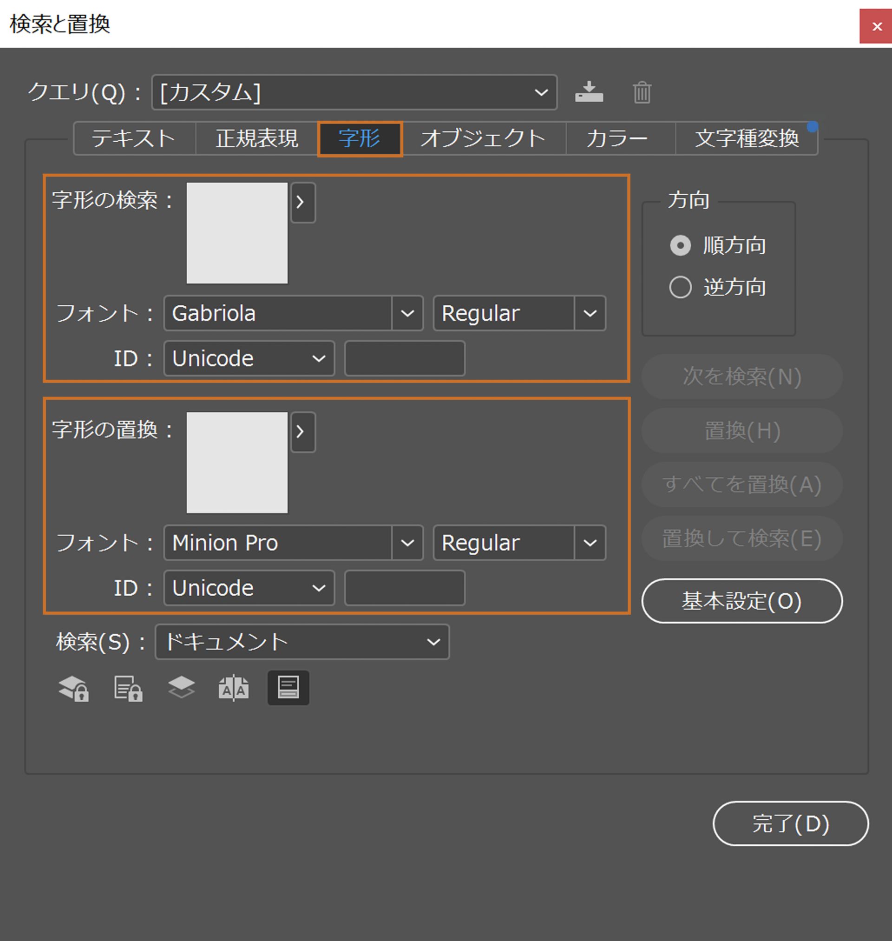The height and width of the screenshot is (941, 892).
Task: Open the クエリ(Q) query dropdown
Action: click(x=541, y=93)
